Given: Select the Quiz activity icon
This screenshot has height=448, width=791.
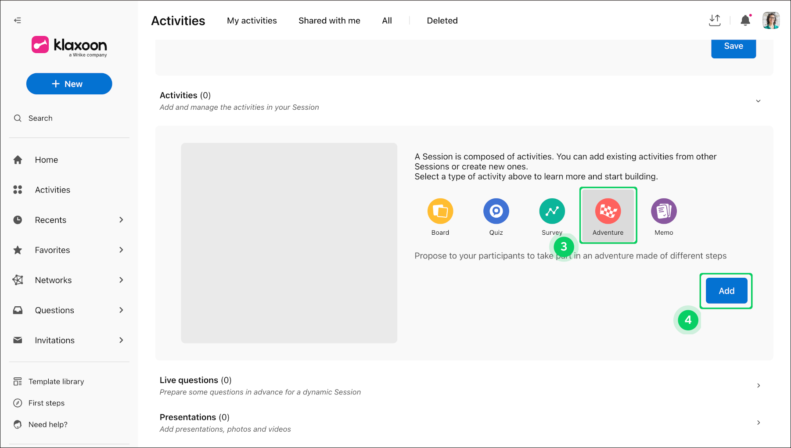Looking at the screenshot, I should (x=496, y=211).
